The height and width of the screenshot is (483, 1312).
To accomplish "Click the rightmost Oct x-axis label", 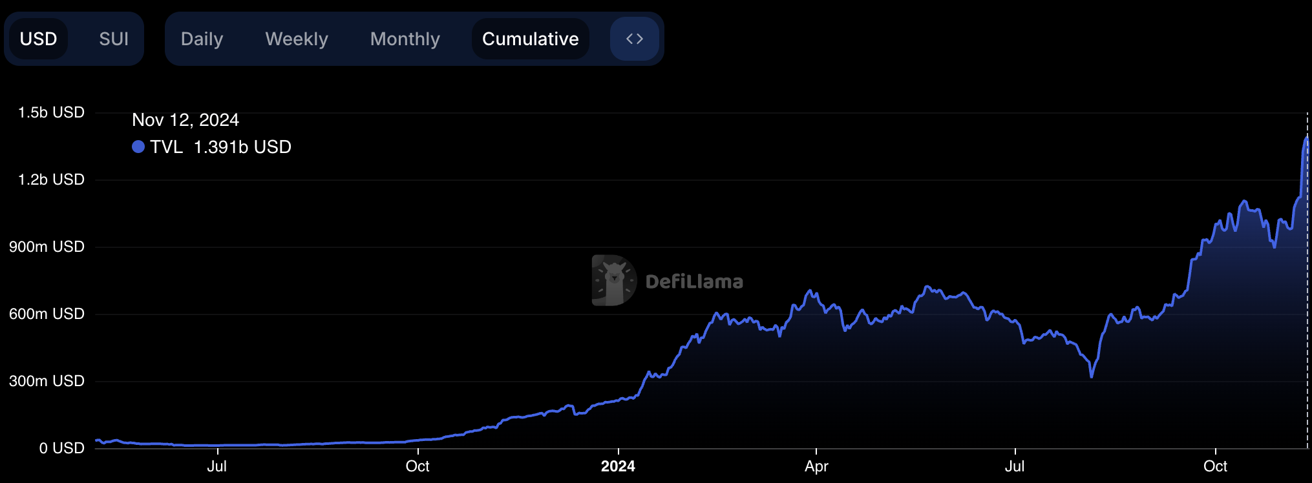I will click(1215, 466).
